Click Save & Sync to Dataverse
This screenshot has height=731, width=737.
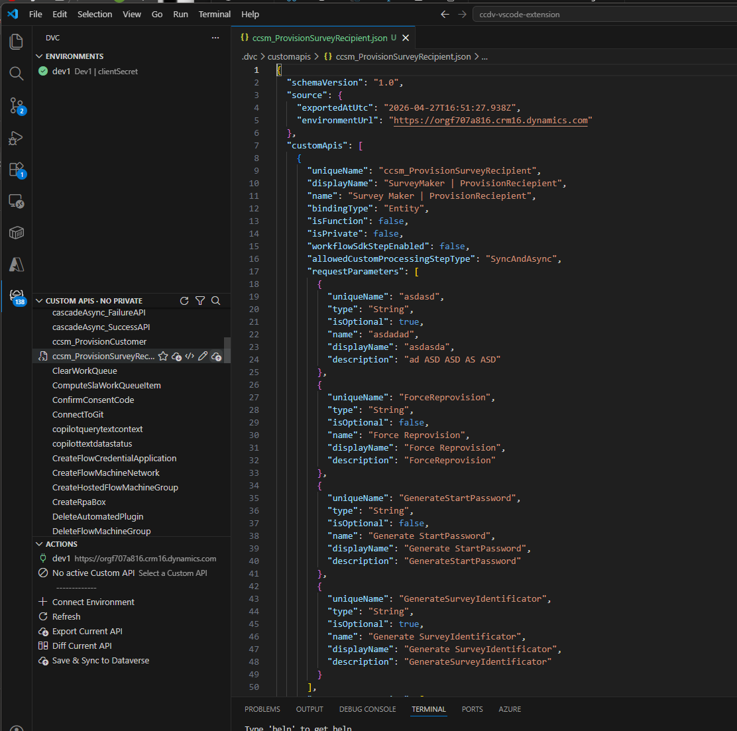point(101,661)
